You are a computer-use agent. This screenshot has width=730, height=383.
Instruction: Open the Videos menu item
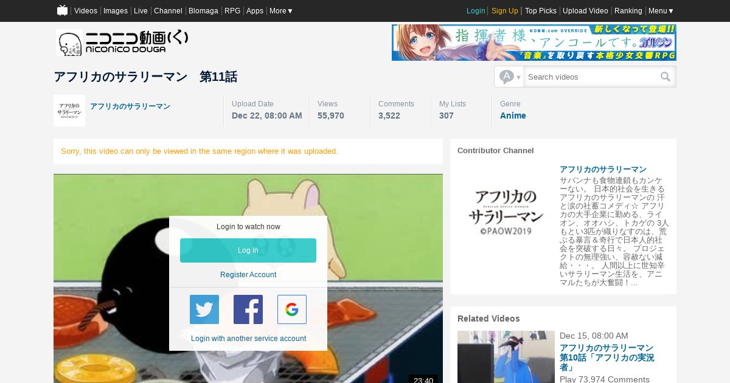point(86,11)
